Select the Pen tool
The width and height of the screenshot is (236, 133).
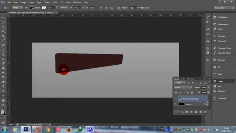[3, 82]
